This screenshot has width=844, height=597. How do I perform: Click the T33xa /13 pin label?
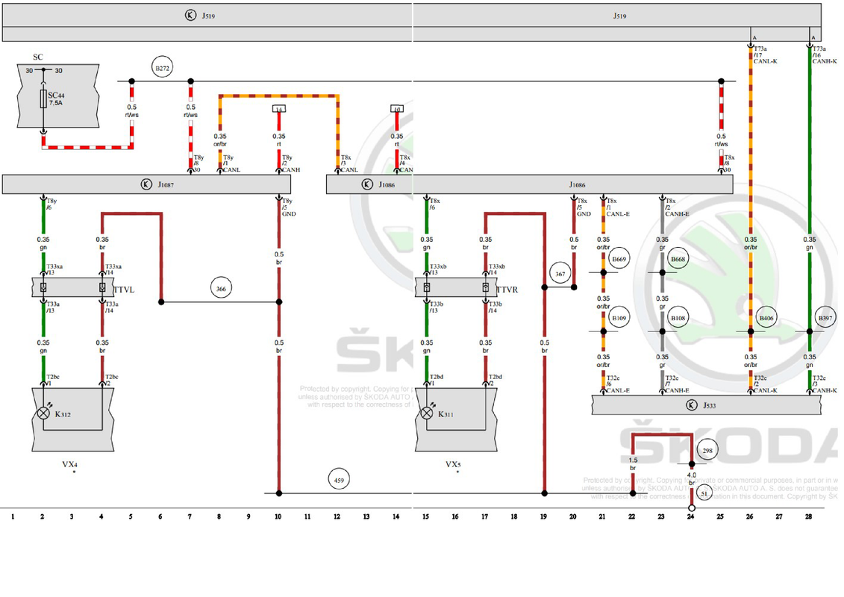point(54,269)
